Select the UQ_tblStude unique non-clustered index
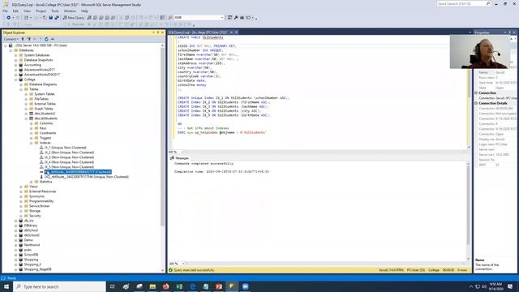Image resolution: width=519 pixels, height=292 pixels. tap(87, 177)
